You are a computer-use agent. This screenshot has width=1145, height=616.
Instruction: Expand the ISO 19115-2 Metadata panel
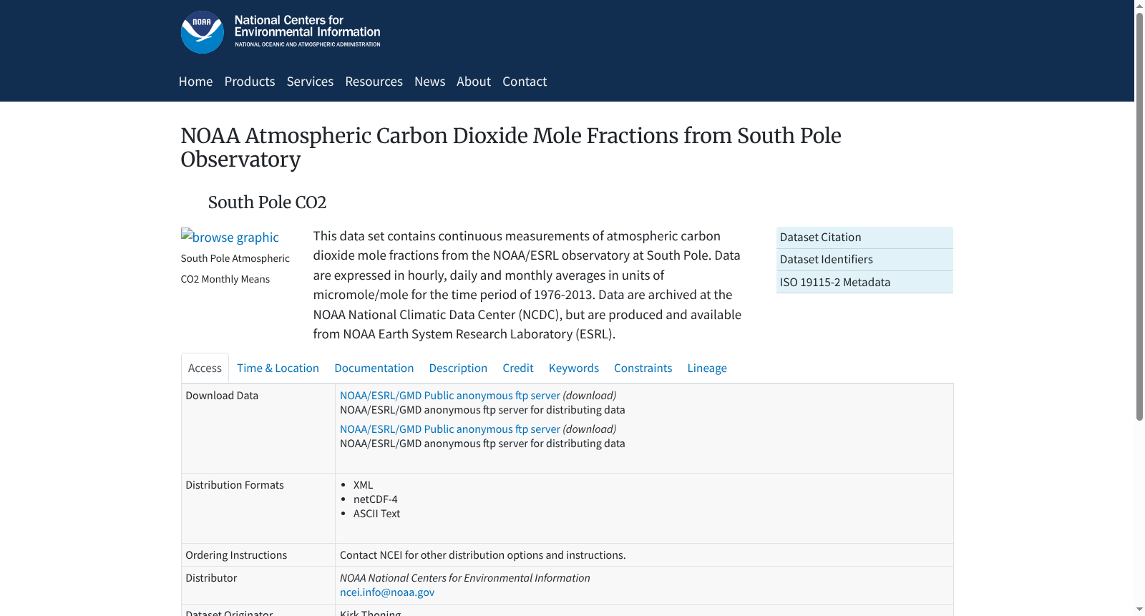point(864,282)
